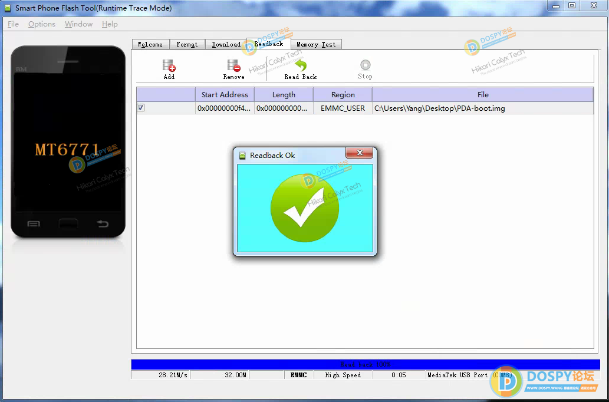Click the phone's back key icon
Viewport: 609px width, 402px height.
(103, 223)
